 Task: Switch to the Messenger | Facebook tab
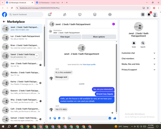point(19,3)
